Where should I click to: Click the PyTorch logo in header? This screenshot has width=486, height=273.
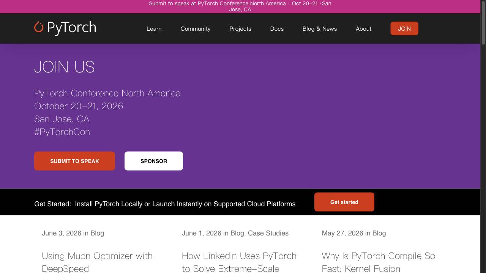tap(65, 28)
